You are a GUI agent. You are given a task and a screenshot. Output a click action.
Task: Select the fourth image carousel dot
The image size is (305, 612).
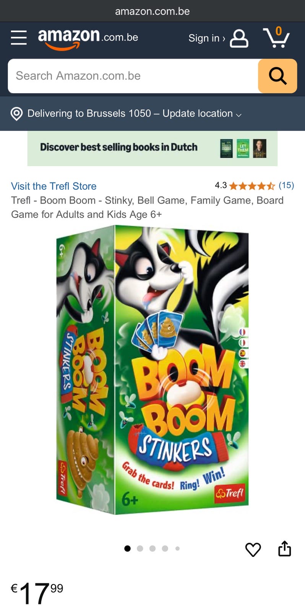(165, 549)
